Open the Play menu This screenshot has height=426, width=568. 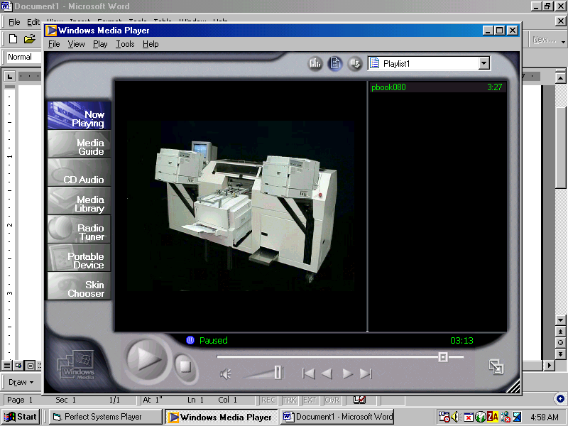tap(100, 44)
